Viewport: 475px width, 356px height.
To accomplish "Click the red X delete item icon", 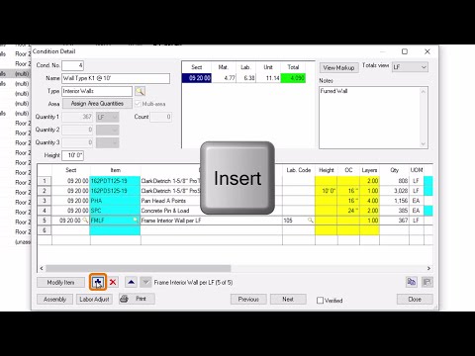I will coord(113,282).
